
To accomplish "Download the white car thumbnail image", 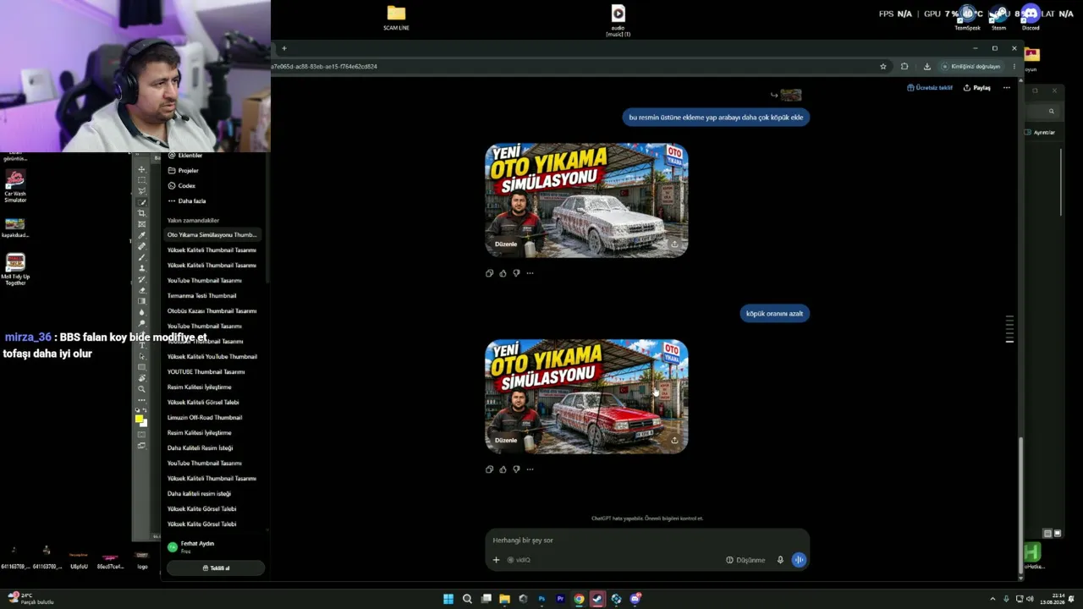I will point(674,244).
